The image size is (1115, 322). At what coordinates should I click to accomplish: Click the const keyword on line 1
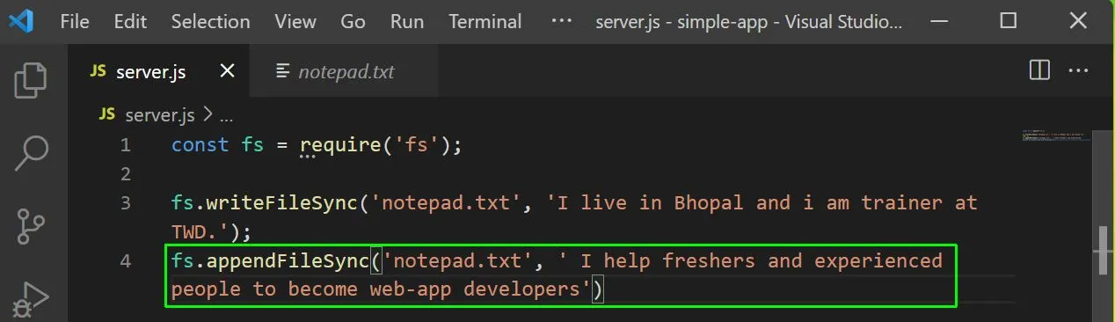pyautogui.click(x=200, y=145)
